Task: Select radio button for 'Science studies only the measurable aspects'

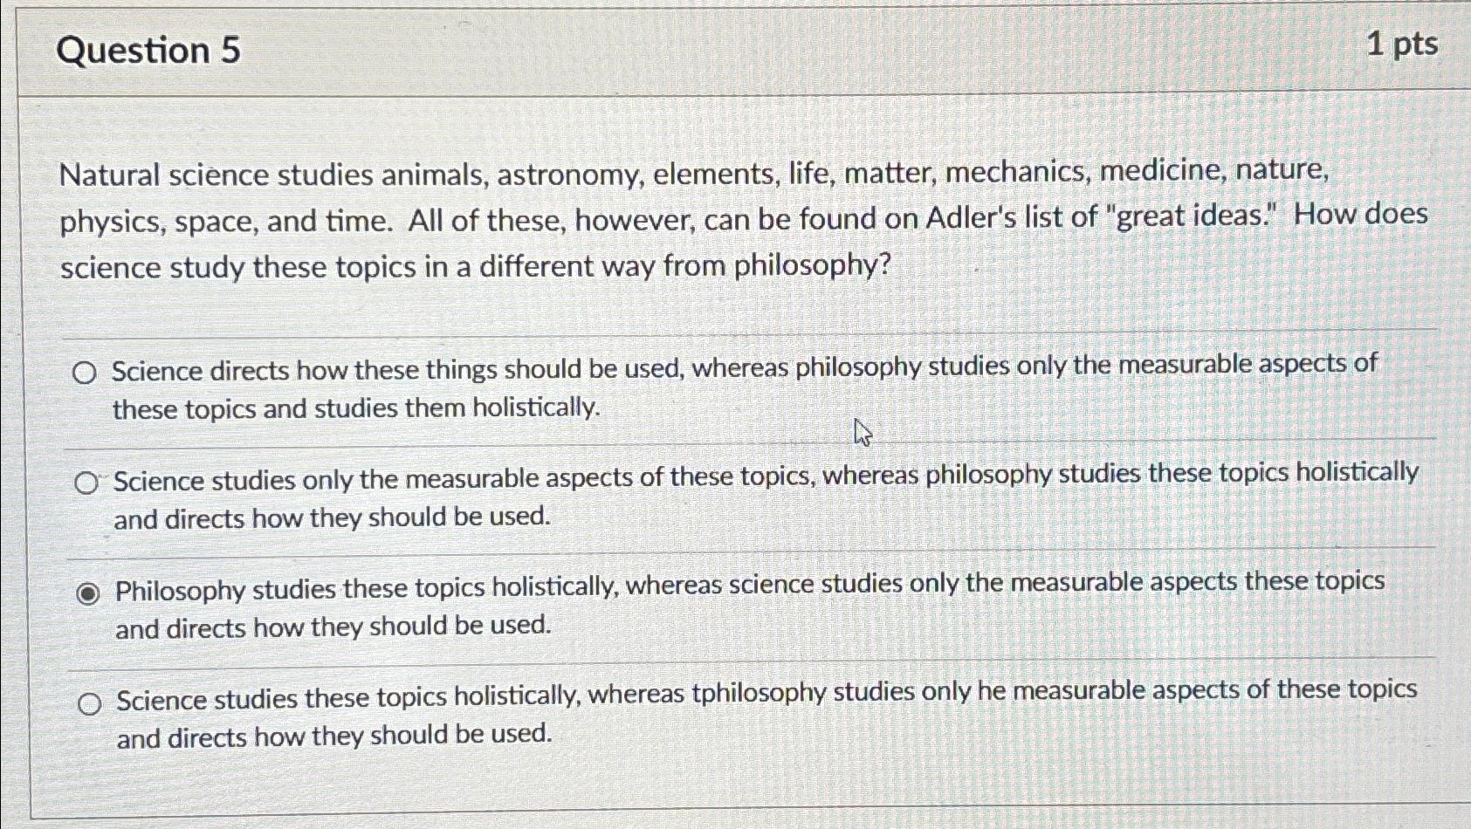Action: pos(87,483)
